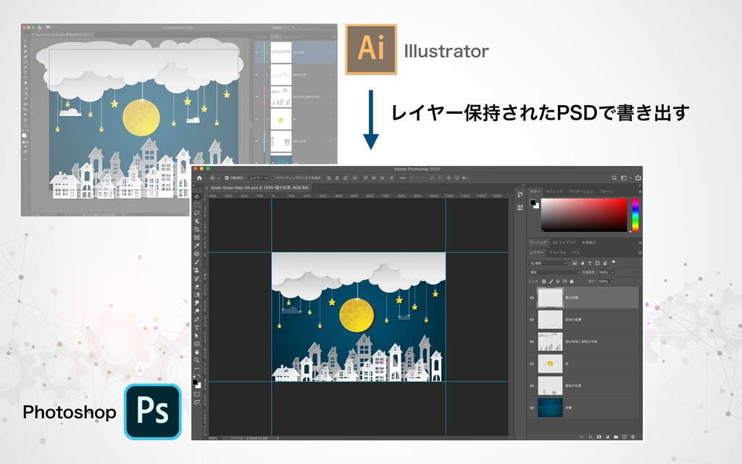Select the moon layer thumbnail
The image size is (742, 464).
(550, 364)
